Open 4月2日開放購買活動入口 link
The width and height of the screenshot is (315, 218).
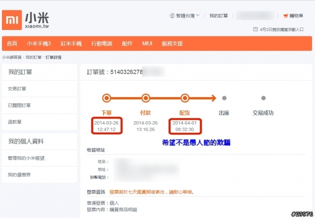pos(282,29)
